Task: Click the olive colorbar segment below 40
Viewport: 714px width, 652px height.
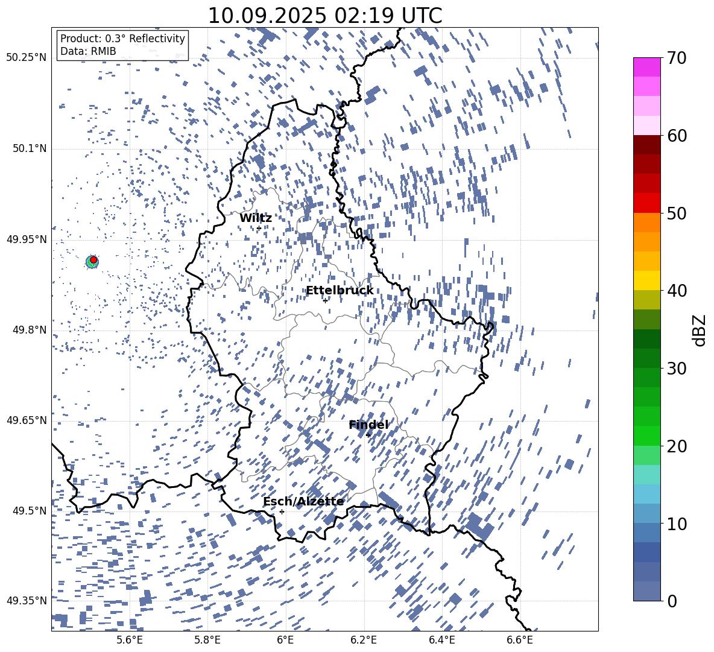Action: click(x=646, y=300)
